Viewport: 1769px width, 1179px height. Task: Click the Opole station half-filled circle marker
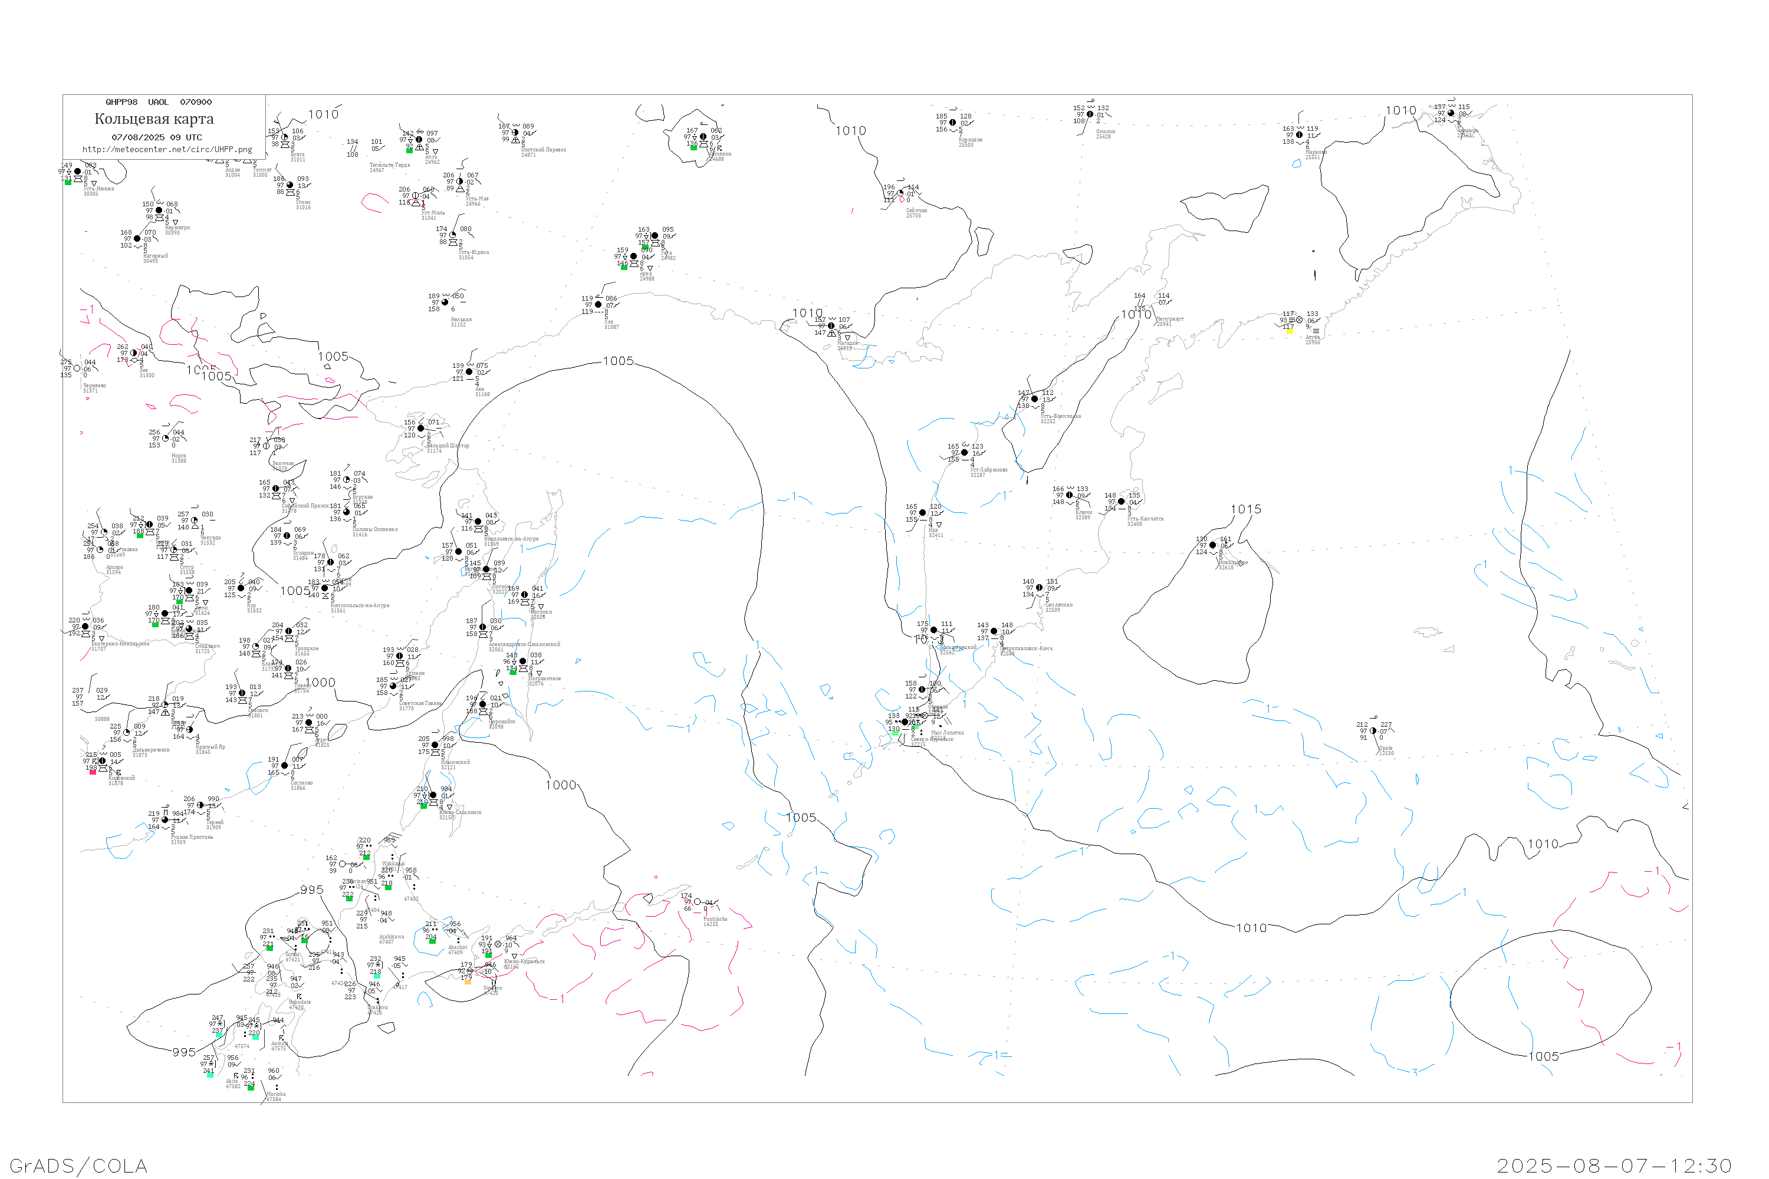coord(1373,731)
